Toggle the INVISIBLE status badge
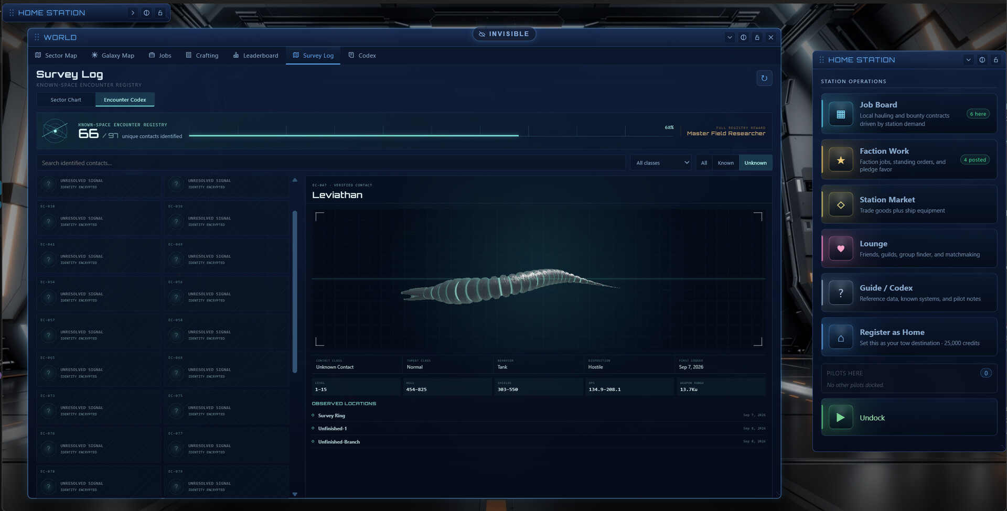1007x511 pixels. tap(504, 34)
